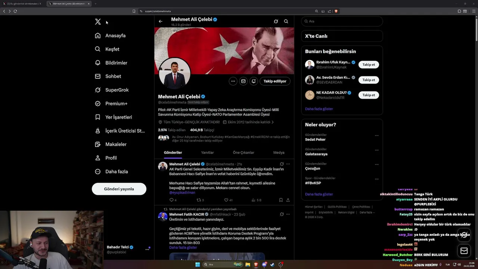Viewport: 478px width, 269px height.
Task: Click Gönderi yayınla button
Action: coord(119,189)
